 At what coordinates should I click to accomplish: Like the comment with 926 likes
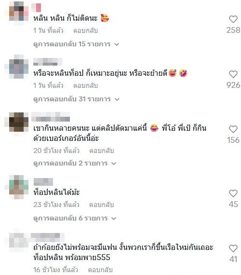coord(233,74)
